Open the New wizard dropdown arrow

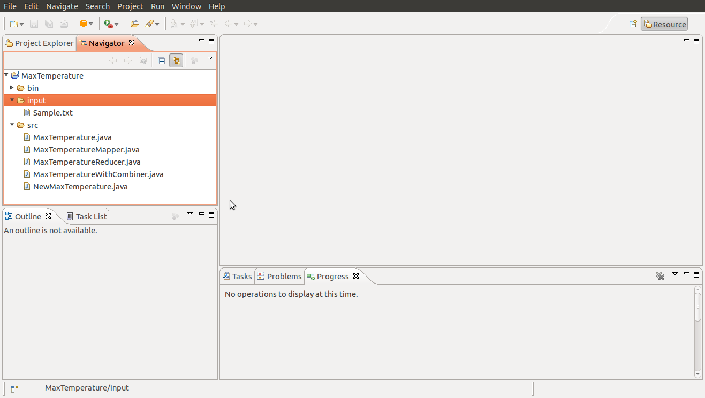click(x=21, y=24)
